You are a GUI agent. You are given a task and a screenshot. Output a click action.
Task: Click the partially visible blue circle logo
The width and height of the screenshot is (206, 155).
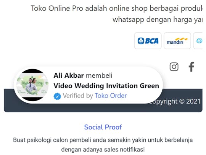[199, 41]
